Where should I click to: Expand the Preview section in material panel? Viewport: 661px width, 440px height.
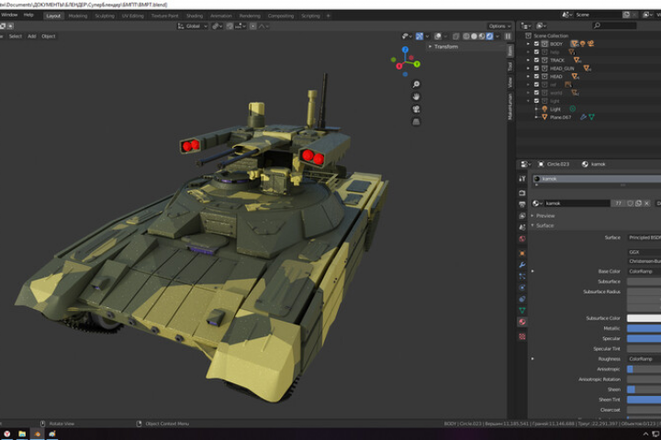(545, 215)
